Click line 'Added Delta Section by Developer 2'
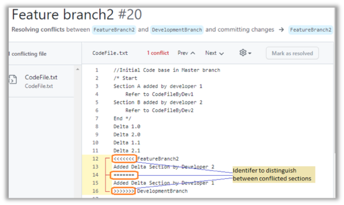 coord(164,167)
